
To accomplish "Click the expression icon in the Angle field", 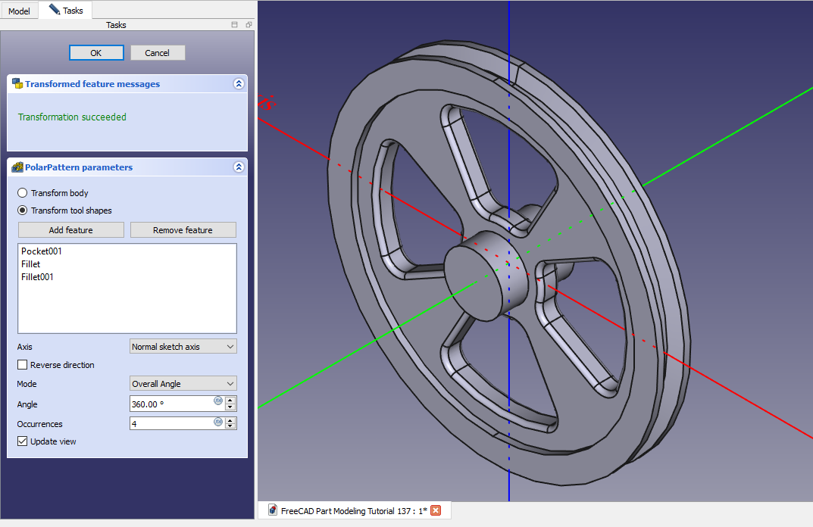I will click(218, 400).
